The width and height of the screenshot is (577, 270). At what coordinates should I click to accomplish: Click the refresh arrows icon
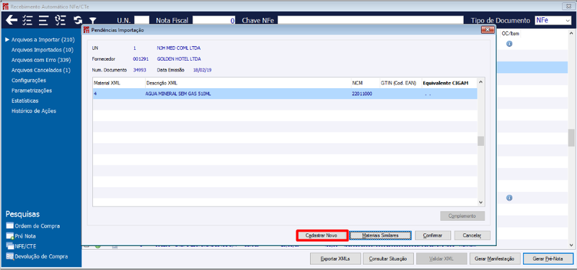coord(78,20)
